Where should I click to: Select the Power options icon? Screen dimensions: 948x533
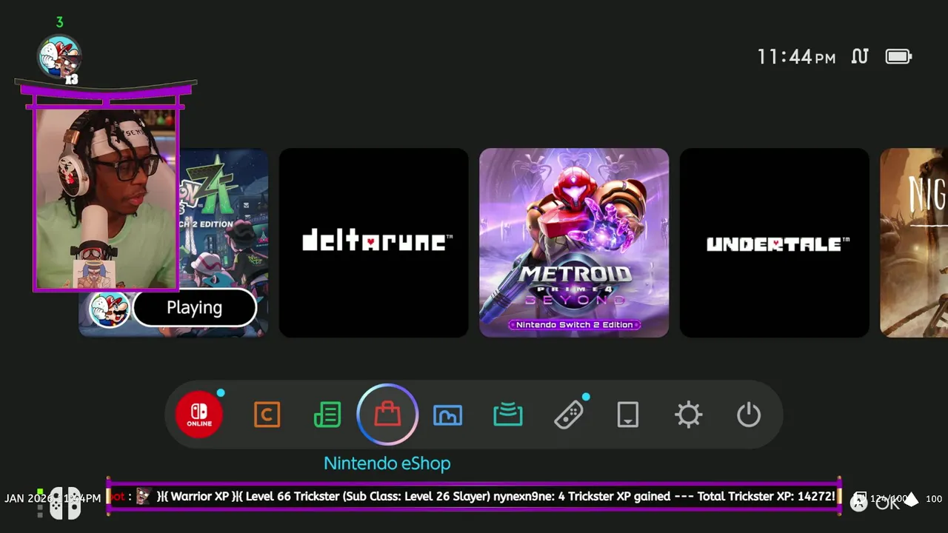(749, 415)
